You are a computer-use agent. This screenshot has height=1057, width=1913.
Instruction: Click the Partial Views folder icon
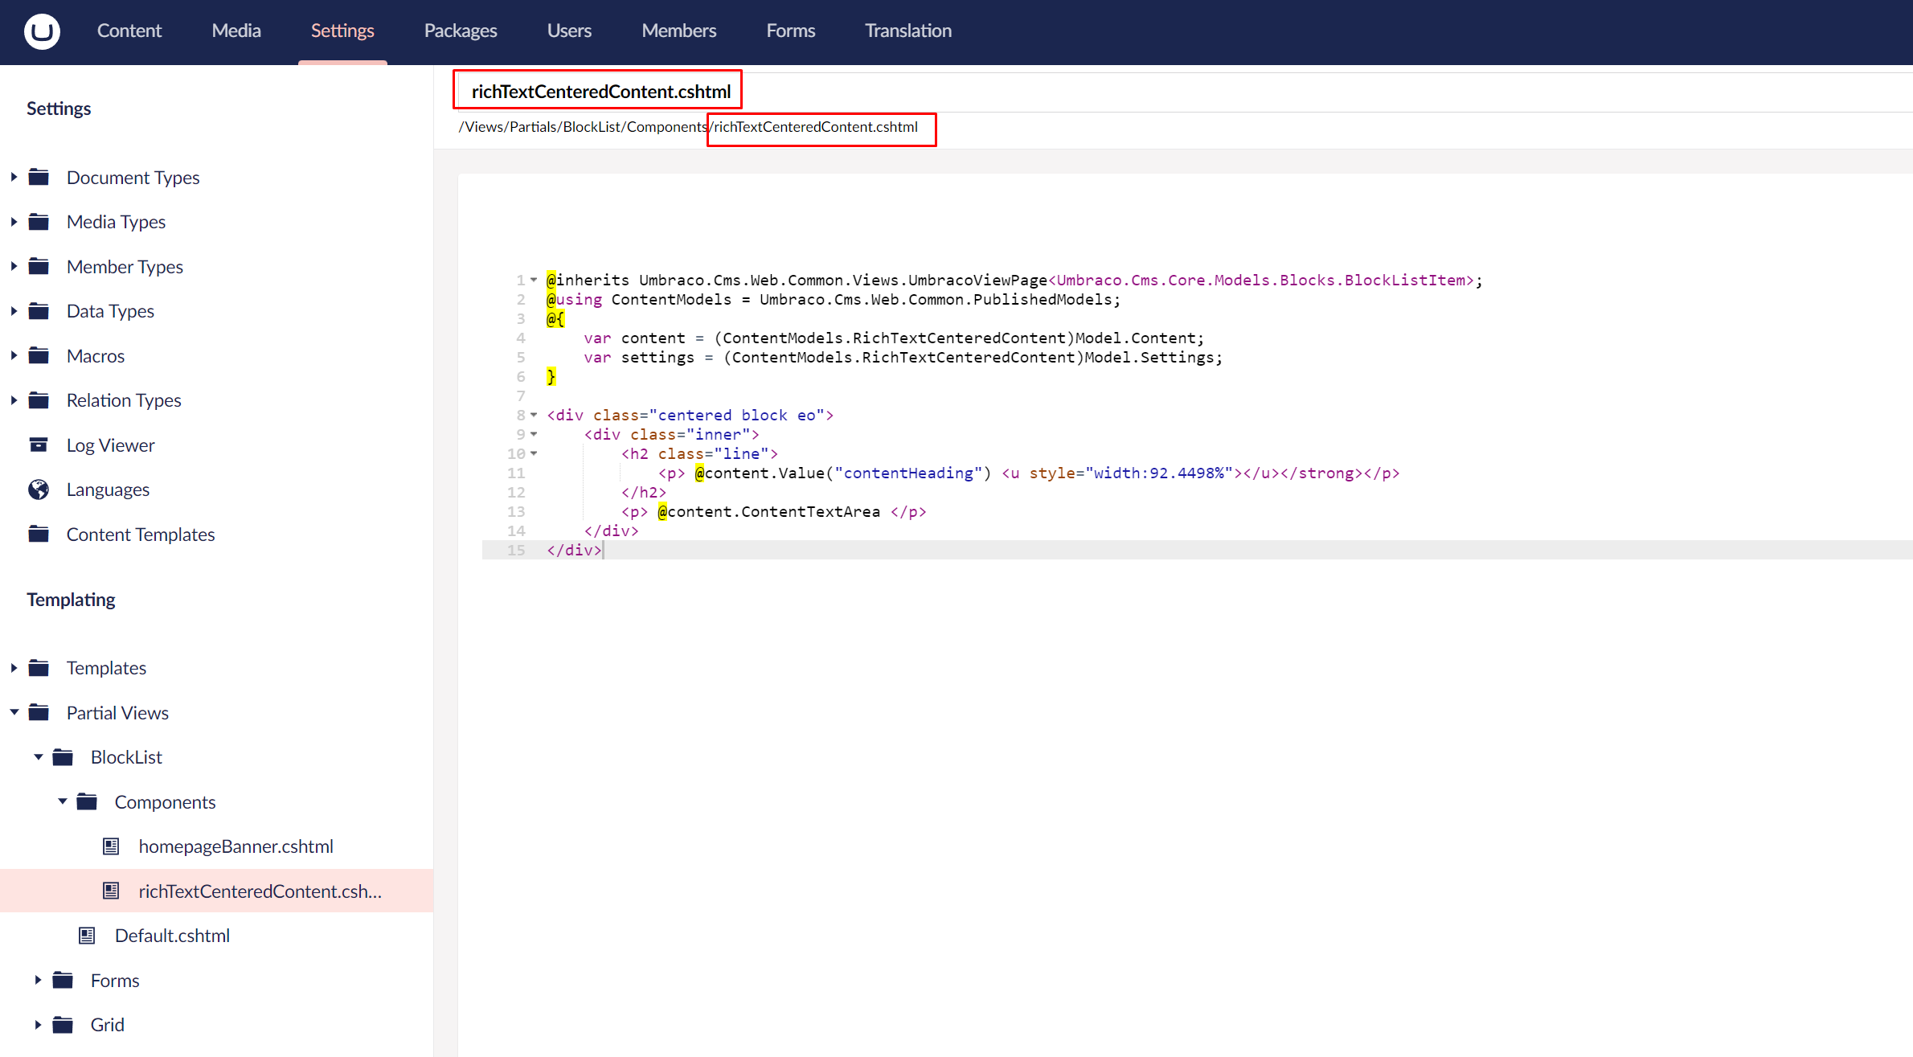[39, 712]
